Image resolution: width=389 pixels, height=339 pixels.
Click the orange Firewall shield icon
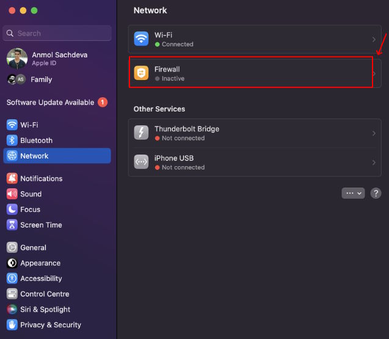point(141,73)
